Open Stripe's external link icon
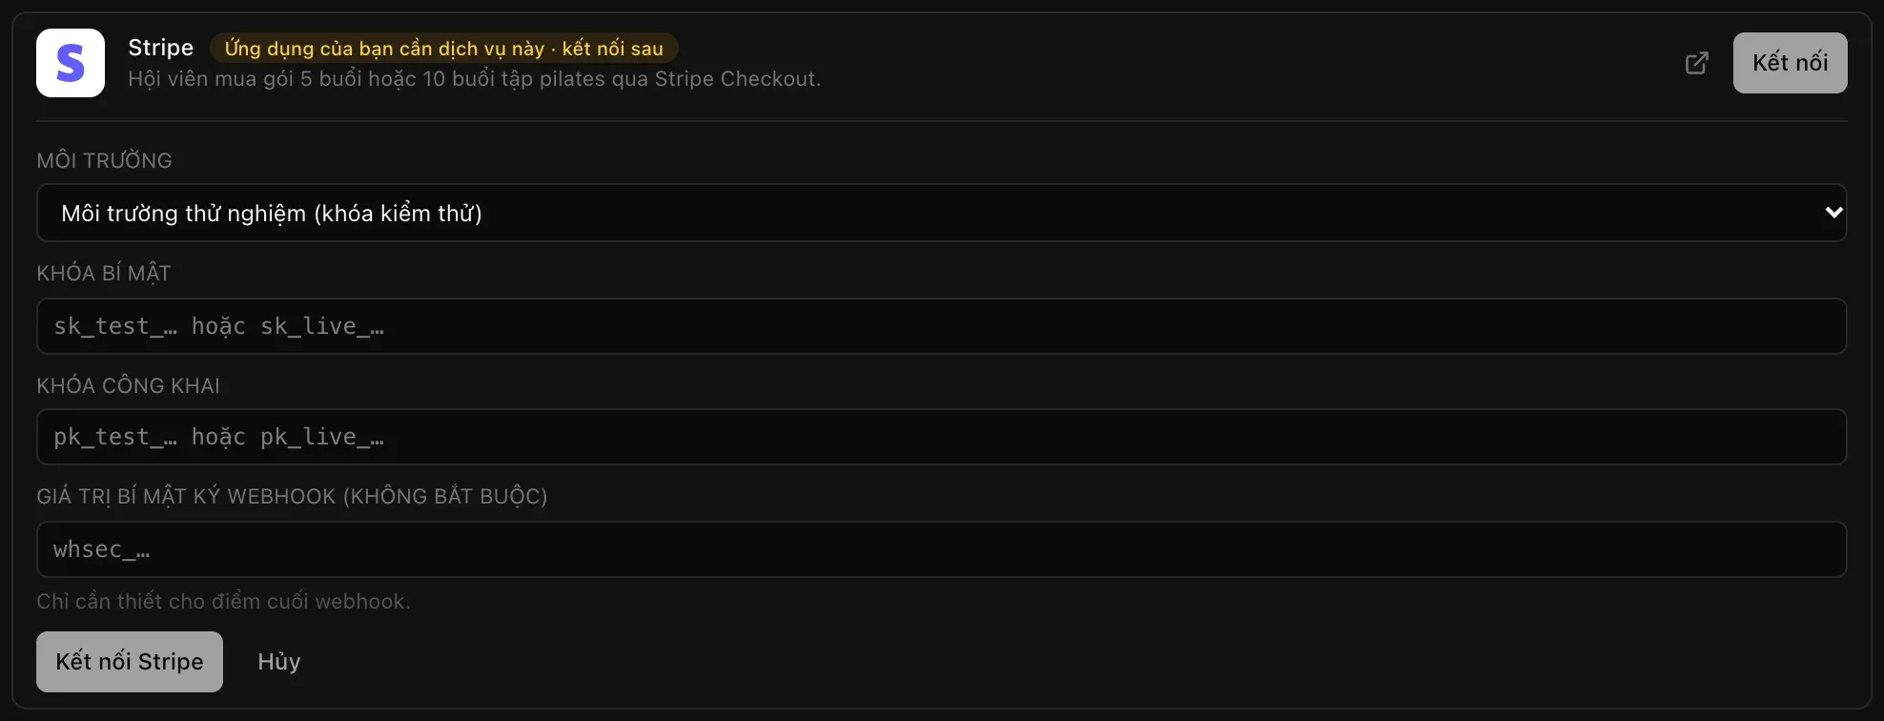Image resolution: width=1884 pixels, height=721 pixels. [1696, 63]
